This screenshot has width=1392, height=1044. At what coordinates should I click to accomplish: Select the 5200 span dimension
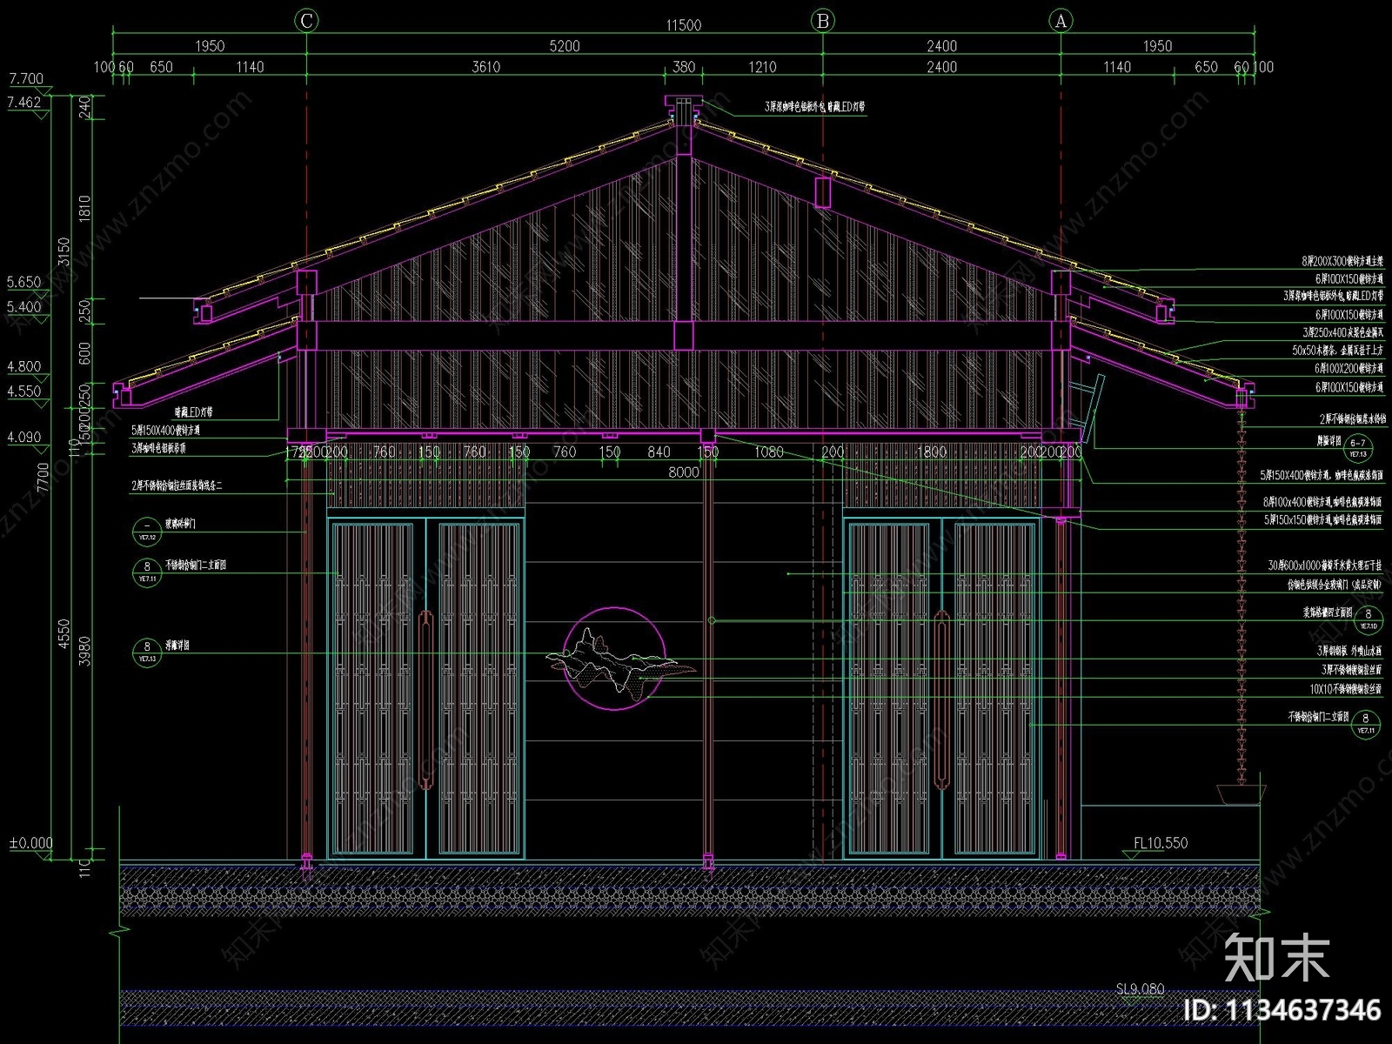coord(564,46)
